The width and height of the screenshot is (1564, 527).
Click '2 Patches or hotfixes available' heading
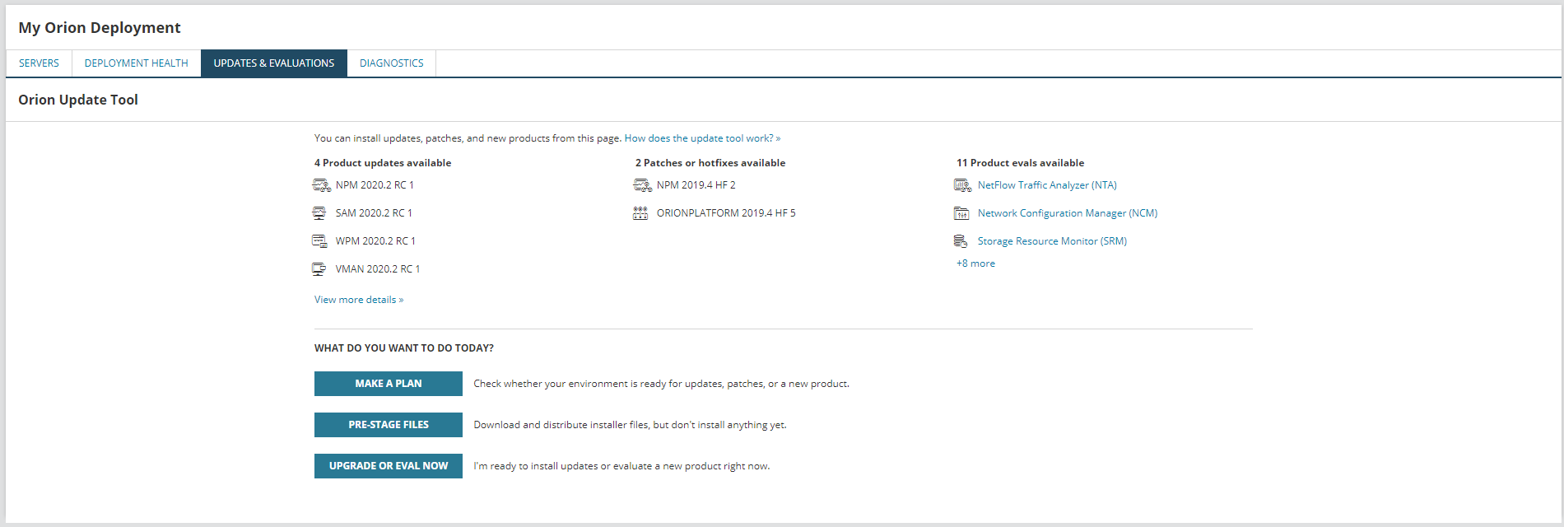coord(710,163)
